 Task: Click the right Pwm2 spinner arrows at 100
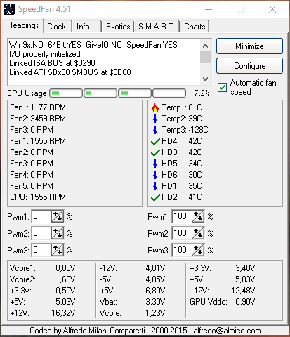198,233
